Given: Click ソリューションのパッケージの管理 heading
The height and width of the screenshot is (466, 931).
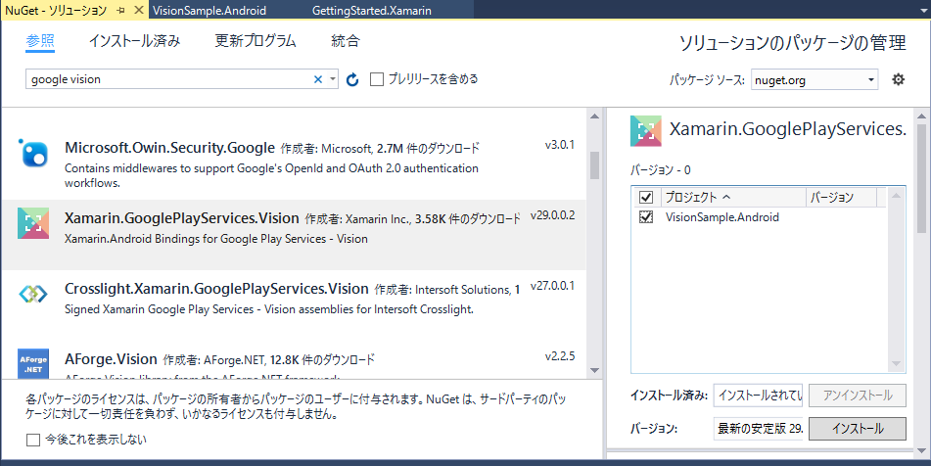Looking at the screenshot, I should tap(793, 43).
